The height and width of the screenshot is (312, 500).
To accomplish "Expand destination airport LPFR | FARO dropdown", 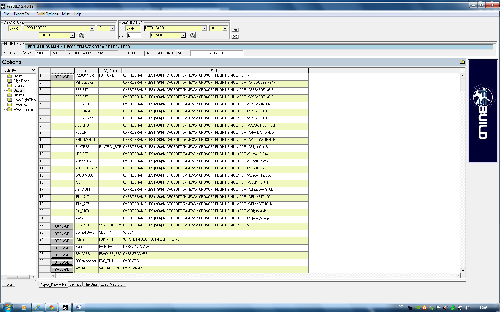I will [x=204, y=28].
